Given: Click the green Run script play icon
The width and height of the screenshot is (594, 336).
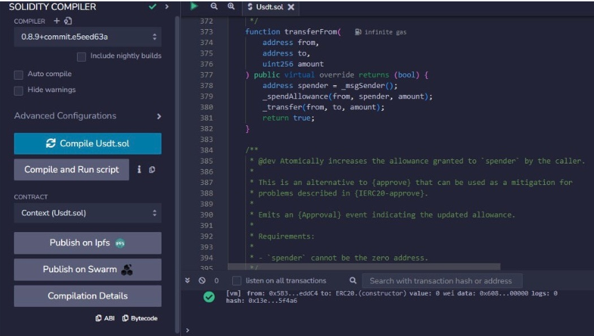Looking at the screenshot, I should coord(194,6).
